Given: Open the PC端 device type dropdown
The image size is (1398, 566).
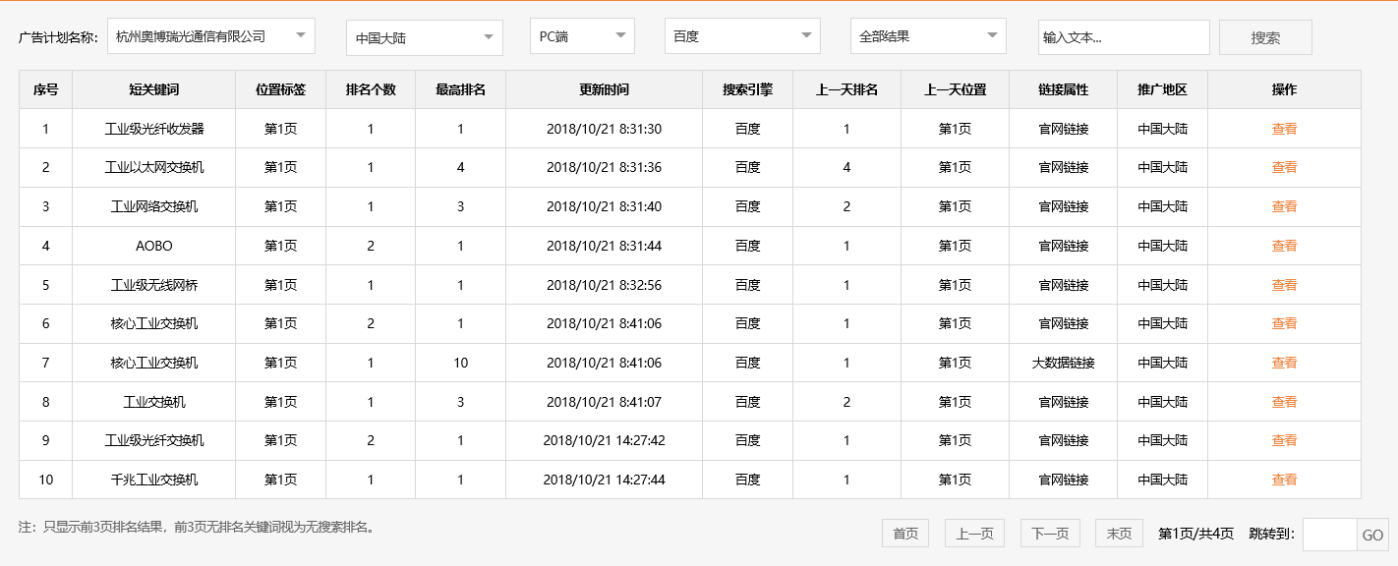Looking at the screenshot, I should point(582,35).
